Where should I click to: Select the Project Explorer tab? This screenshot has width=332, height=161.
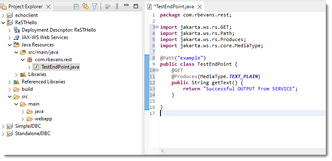click(25, 7)
